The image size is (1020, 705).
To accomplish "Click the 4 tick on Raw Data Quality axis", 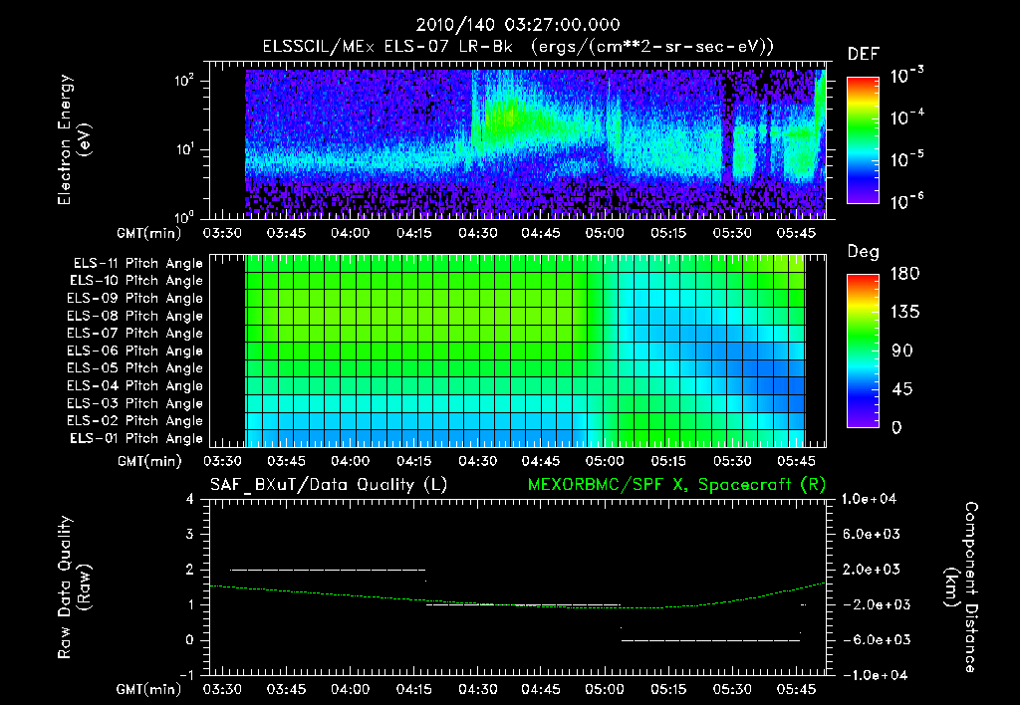I will (190, 500).
